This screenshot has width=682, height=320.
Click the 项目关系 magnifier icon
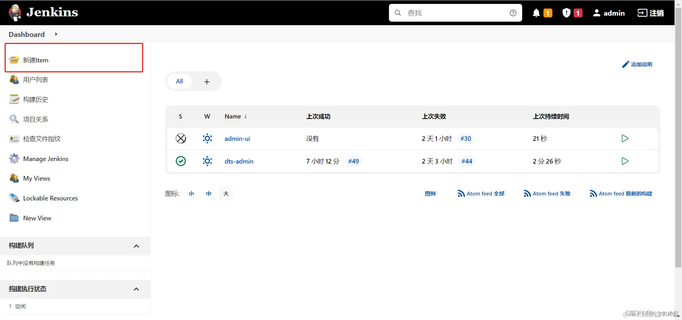click(14, 119)
